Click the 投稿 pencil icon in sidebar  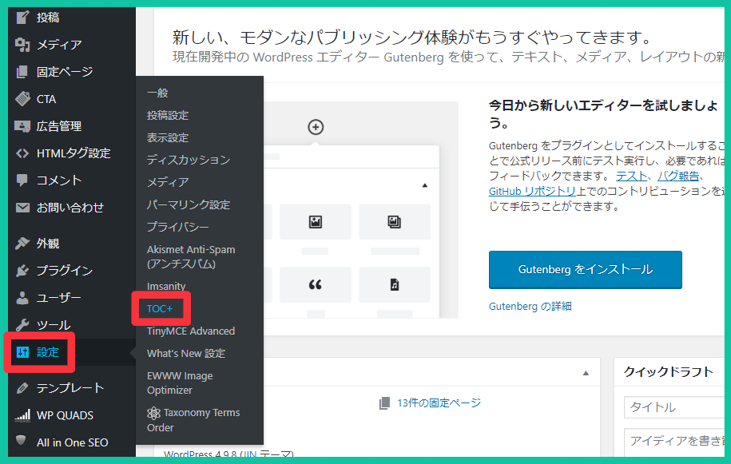pyautogui.click(x=22, y=18)
